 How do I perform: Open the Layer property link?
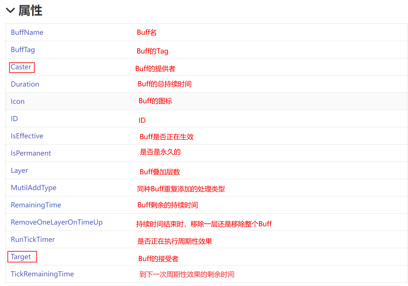pyautogui.click(x=19, y=171)
